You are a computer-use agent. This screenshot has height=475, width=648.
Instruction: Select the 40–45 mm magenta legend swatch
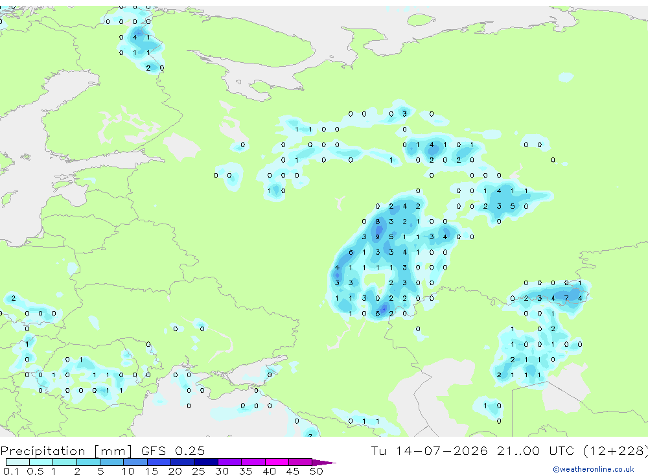click(x=277, y=462)
